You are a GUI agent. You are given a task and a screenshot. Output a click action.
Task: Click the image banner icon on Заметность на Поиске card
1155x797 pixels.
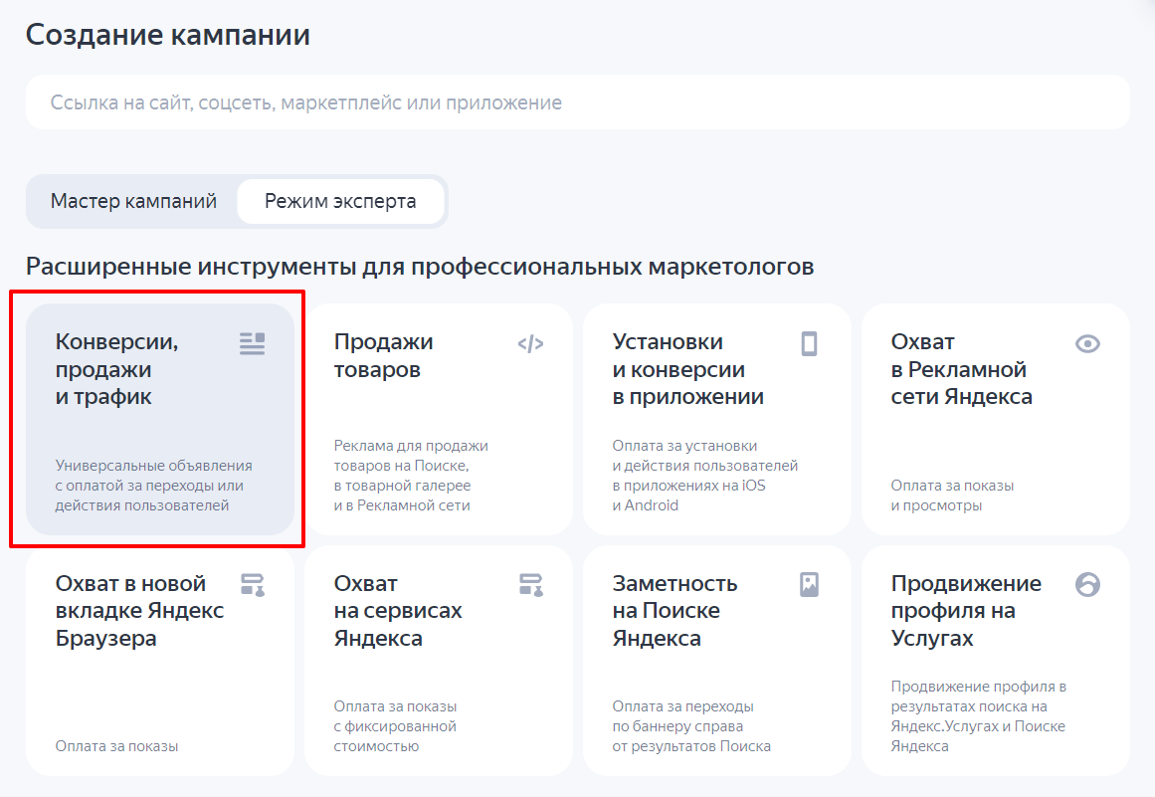pyautogui.click(x=809, y=585)
